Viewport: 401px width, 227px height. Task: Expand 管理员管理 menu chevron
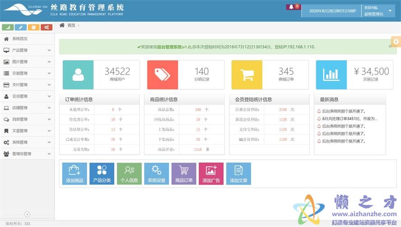[49, 154]
